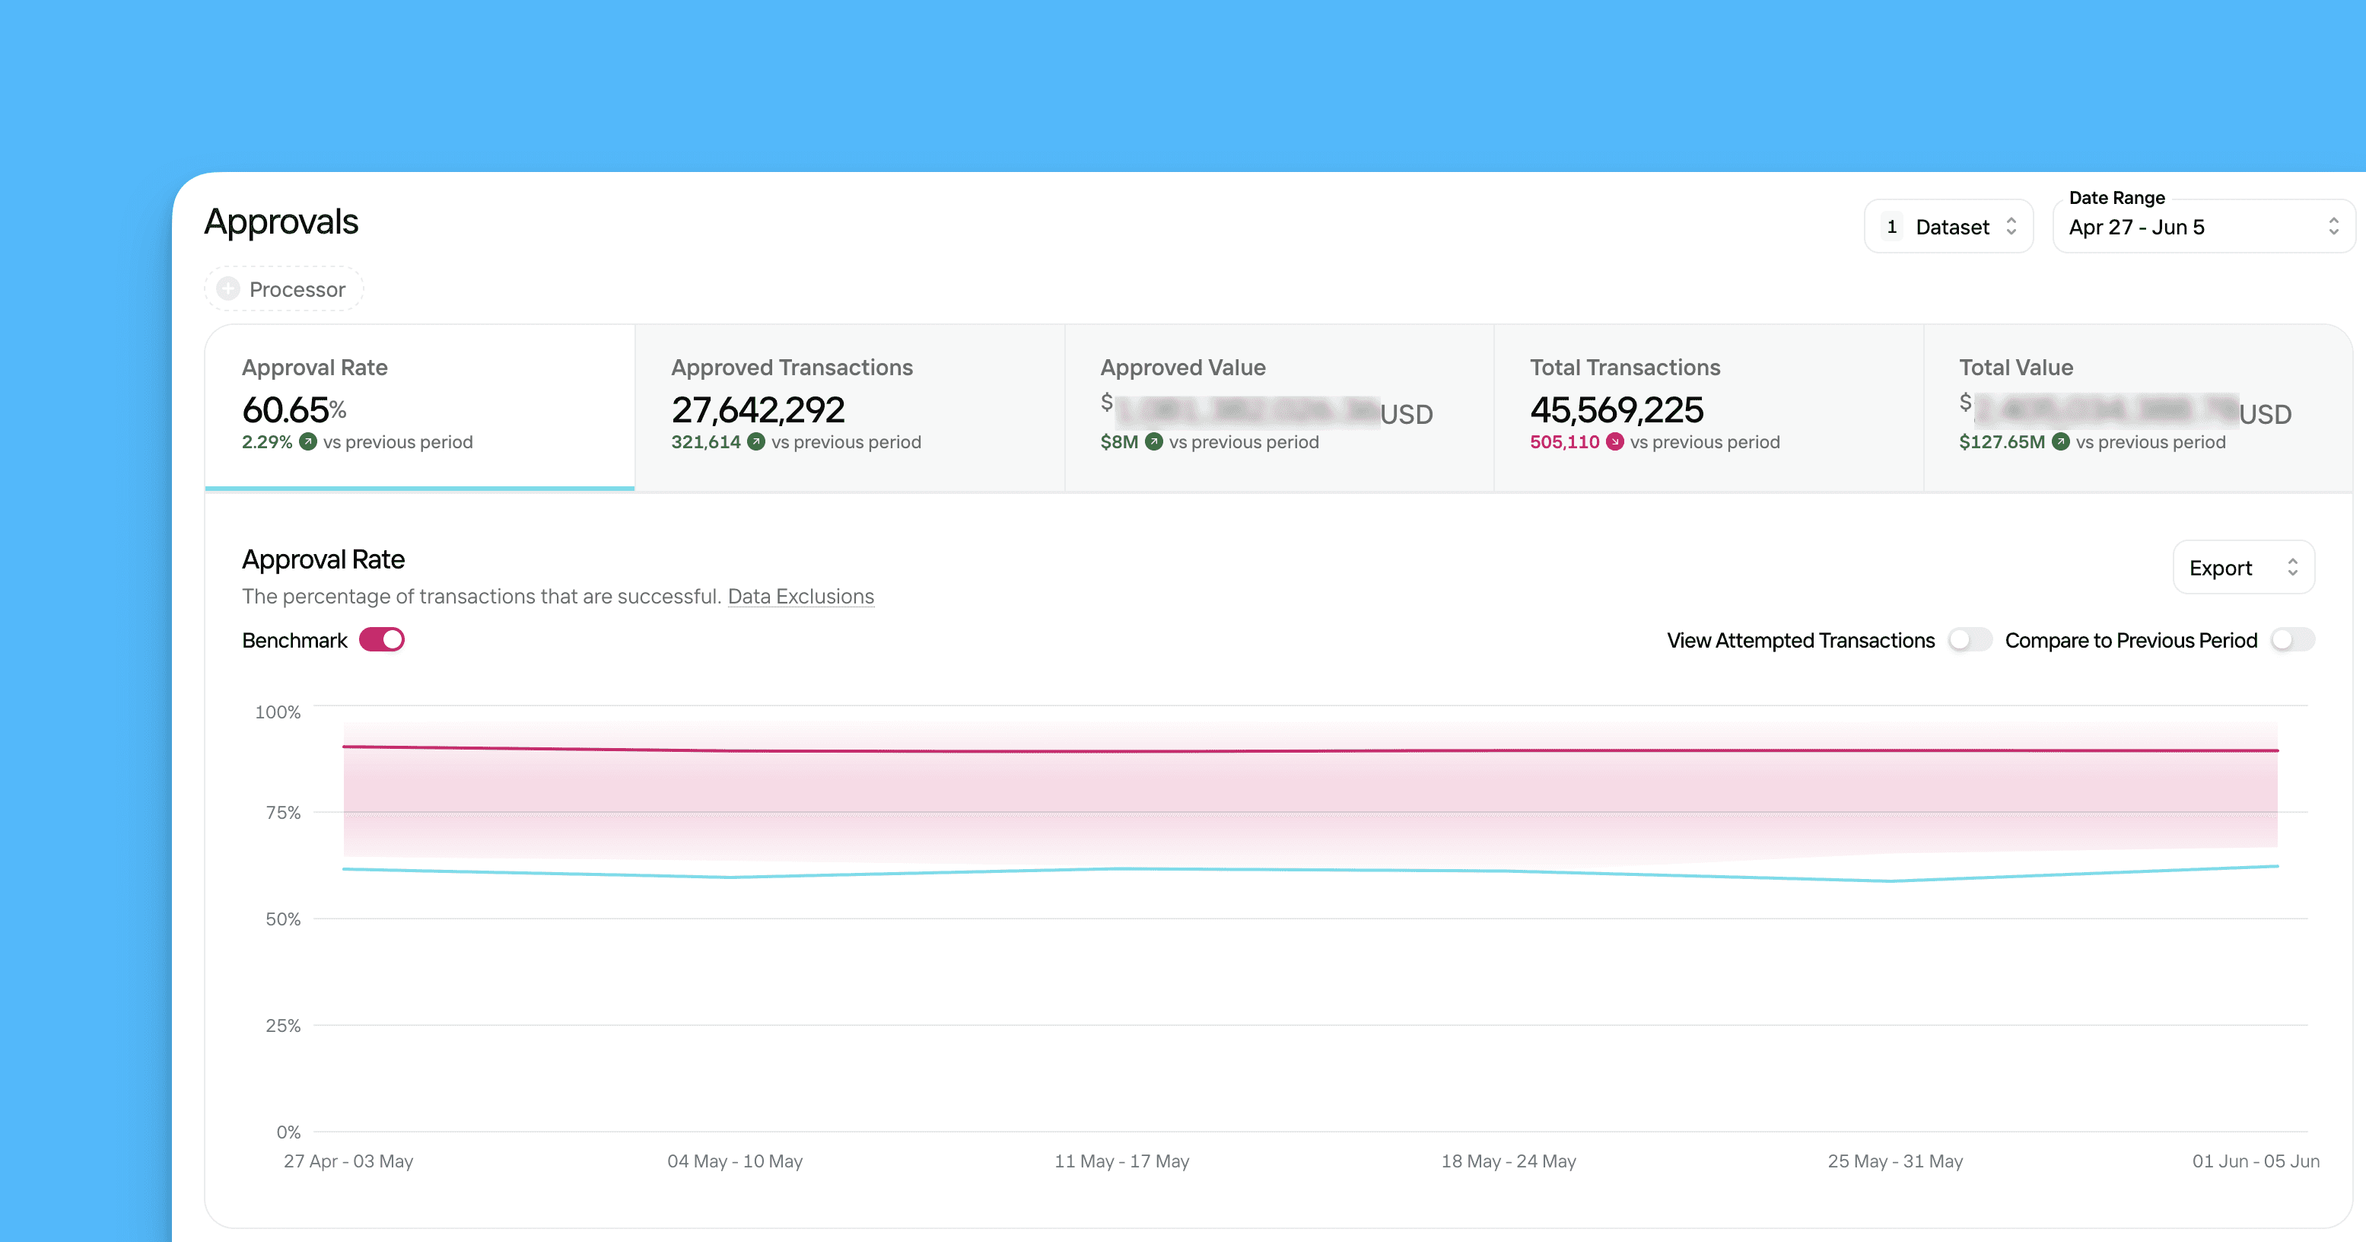Viewport: 2366px width, 1242px height.
Task: Click green up arrow beside $127.65M
Action: point(2061,442)
